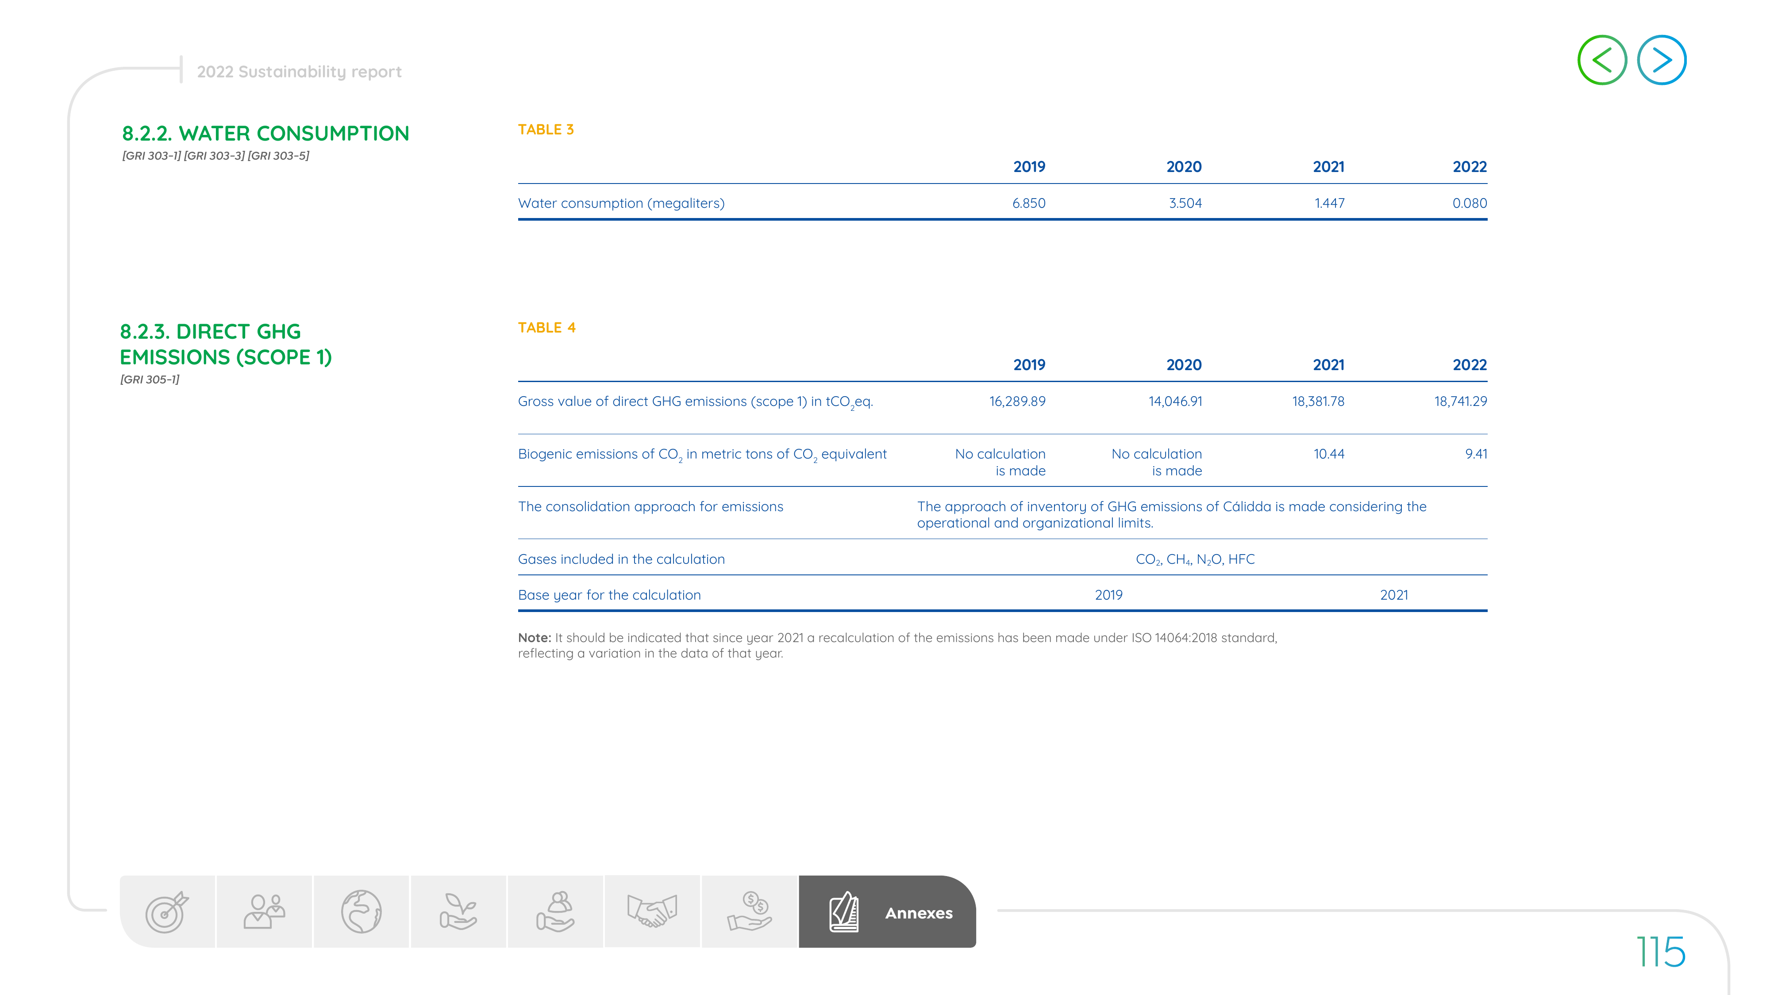This screenshot has height=995, width=1770.
Task: Select base year value 2019
Action: [x=1108, y=595]
